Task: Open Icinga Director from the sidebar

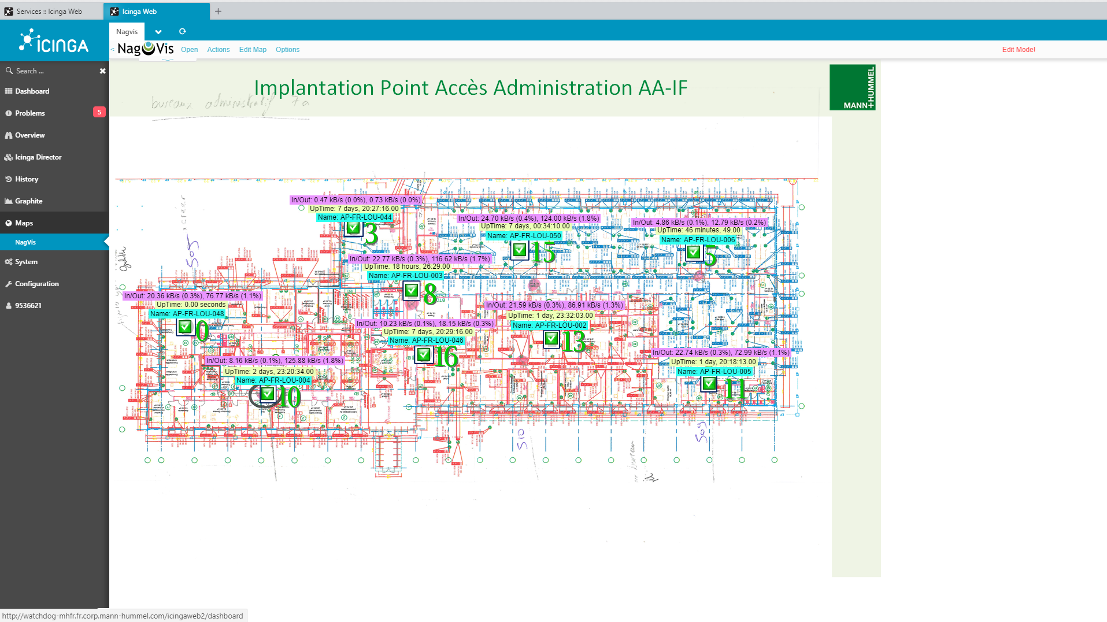Action: [x=38, y=157]
